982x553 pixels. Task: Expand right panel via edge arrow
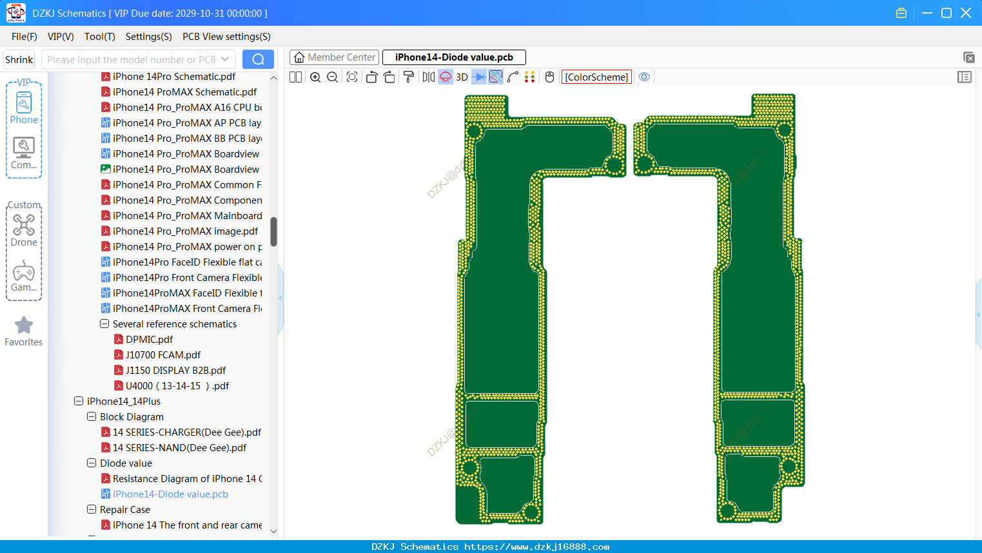tap(979, 315)
